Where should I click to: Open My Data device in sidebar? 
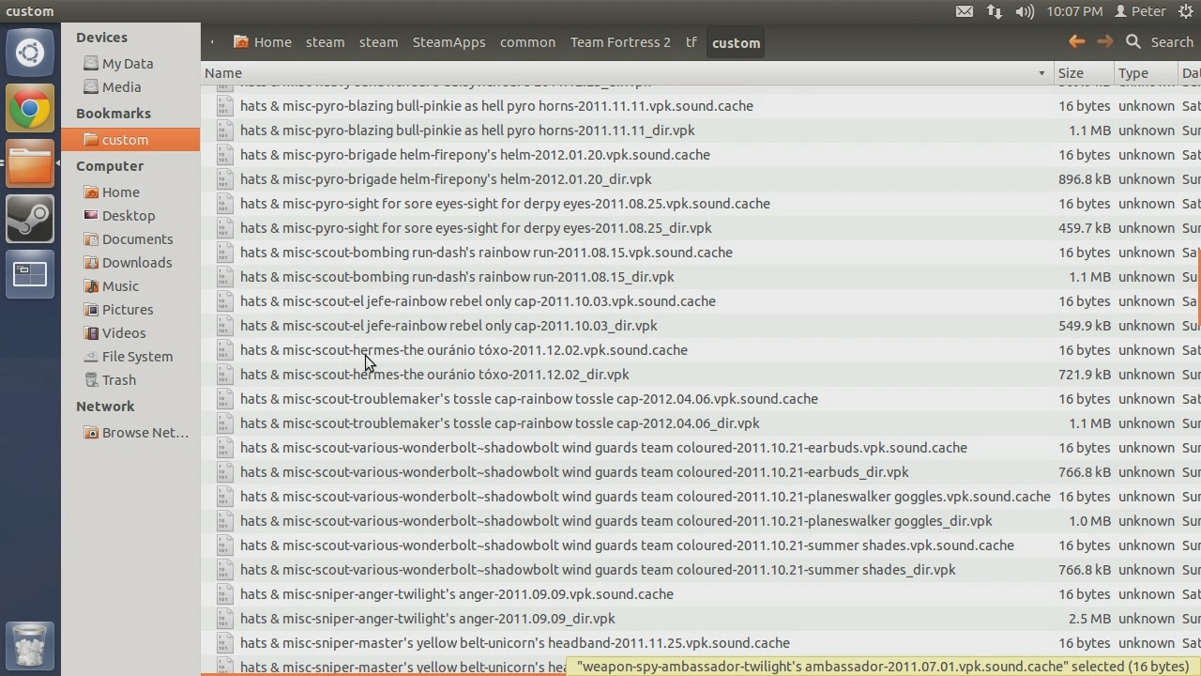[129, 64]
